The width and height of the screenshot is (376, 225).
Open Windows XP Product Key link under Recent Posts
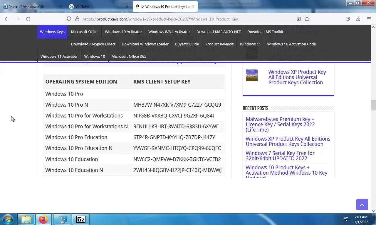coord(288,141)
